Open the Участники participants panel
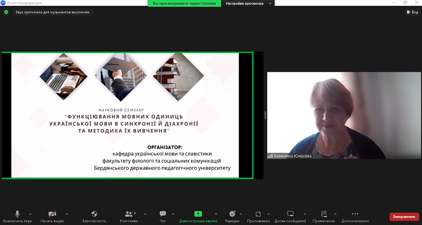The height and width of the screenshot is (225, 422). pyautogui.click(x=128, y=214)
